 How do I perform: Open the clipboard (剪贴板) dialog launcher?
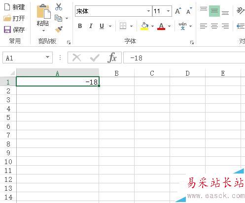point(69,43)
